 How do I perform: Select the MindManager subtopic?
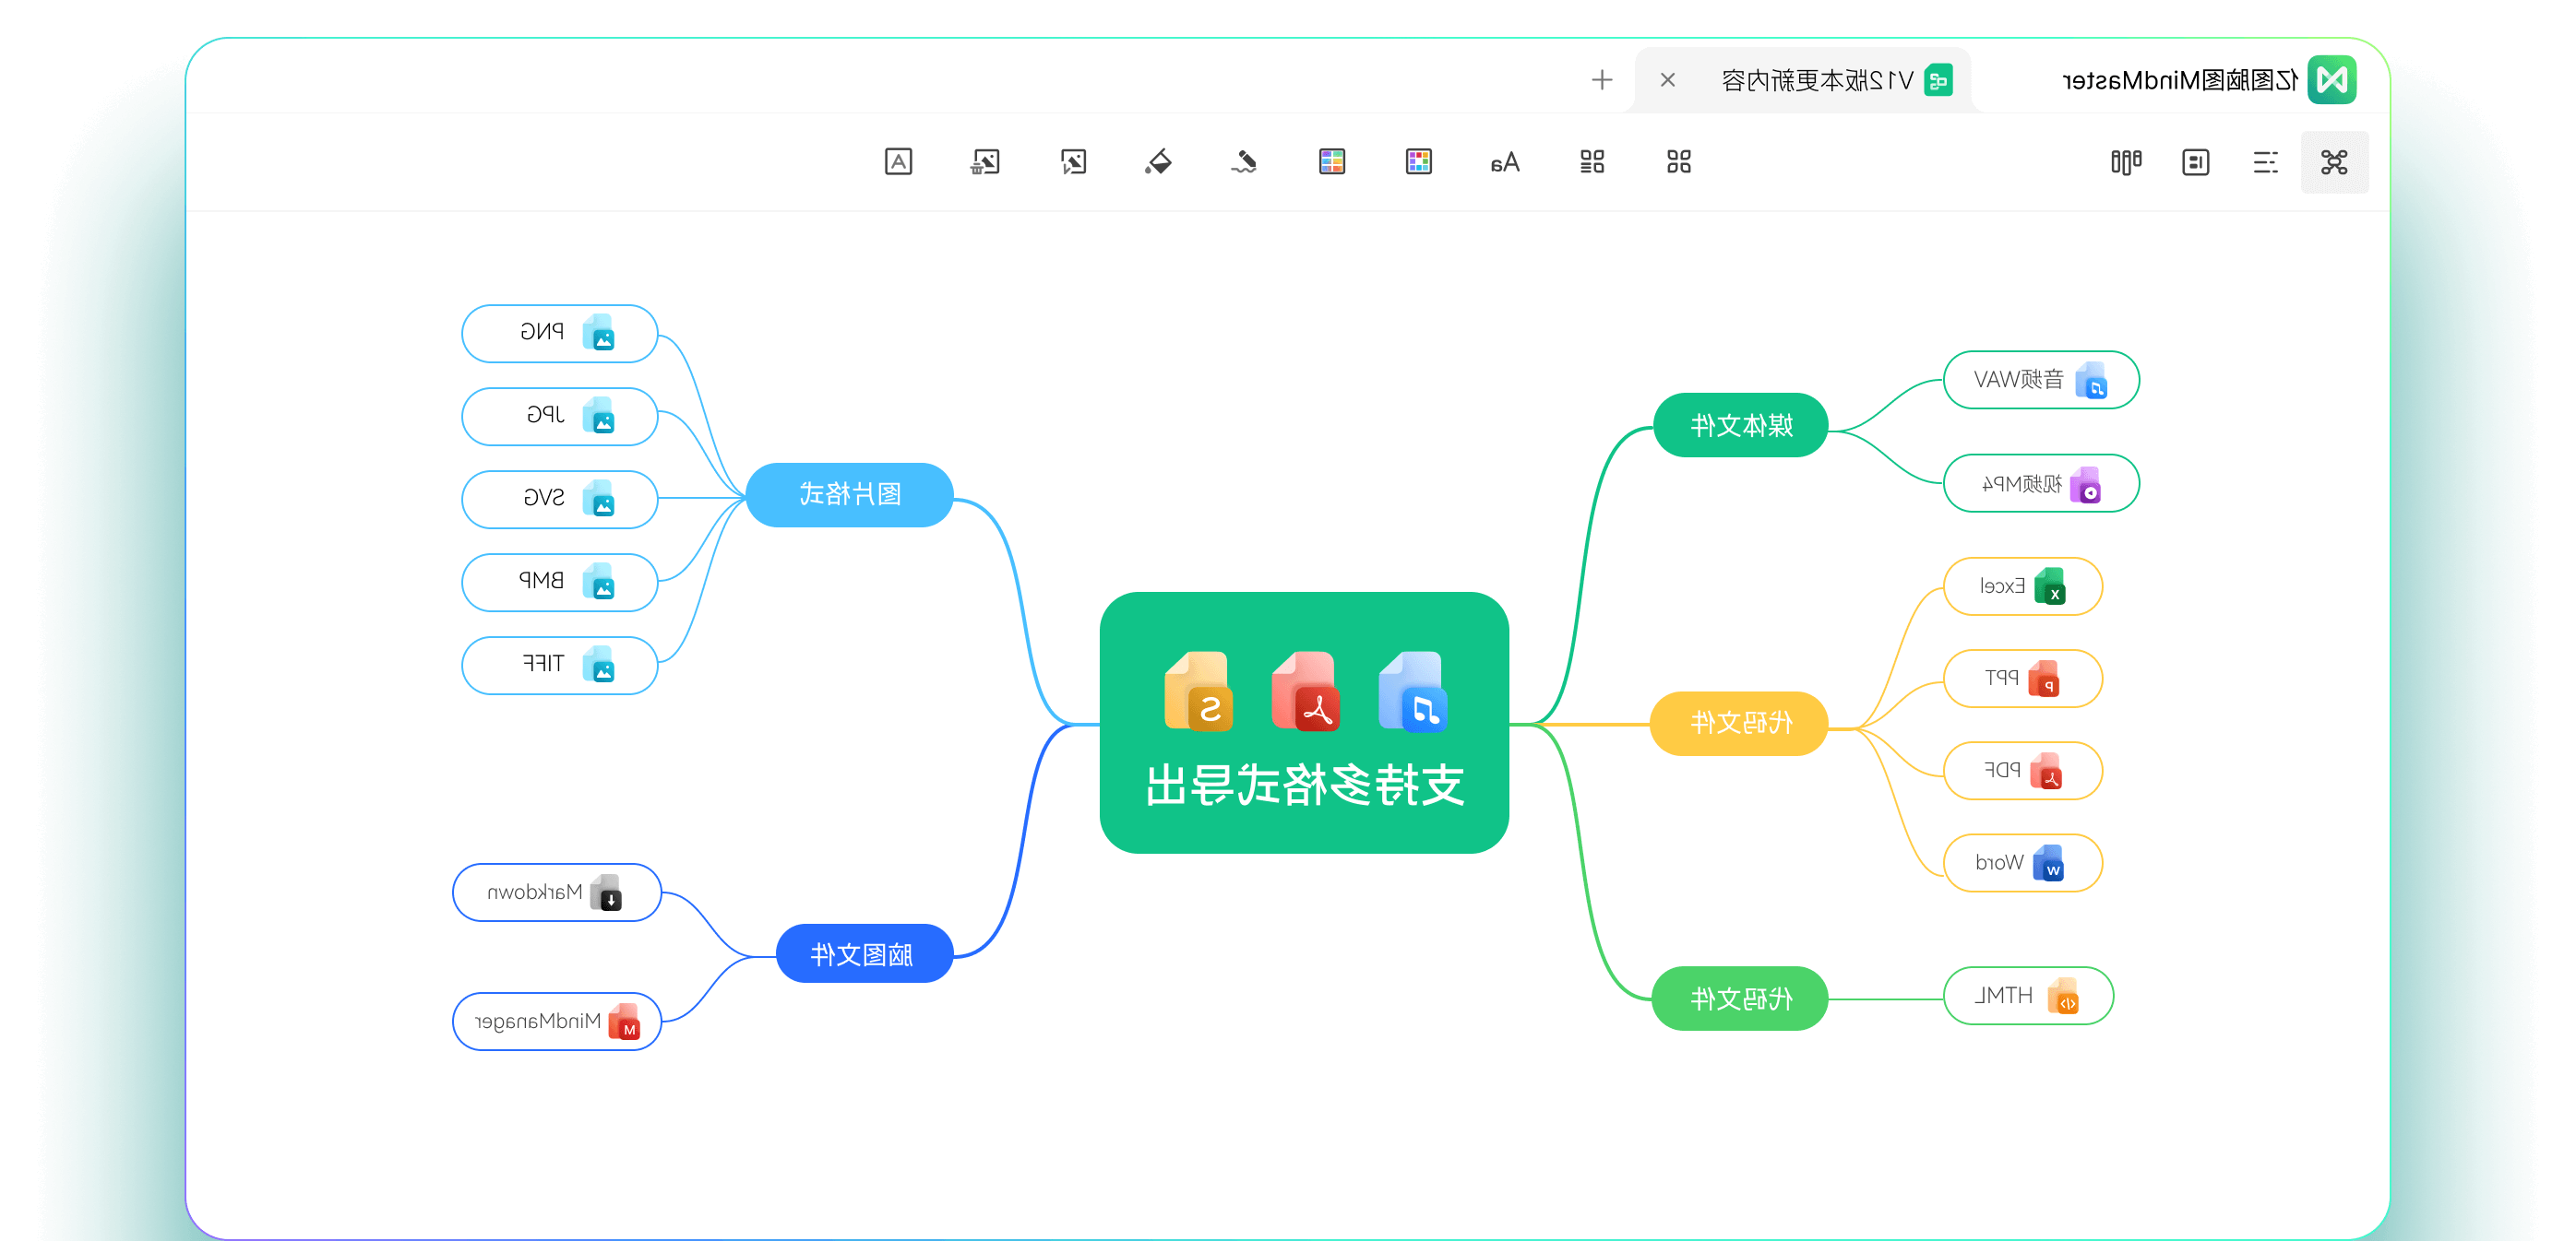557,1022
